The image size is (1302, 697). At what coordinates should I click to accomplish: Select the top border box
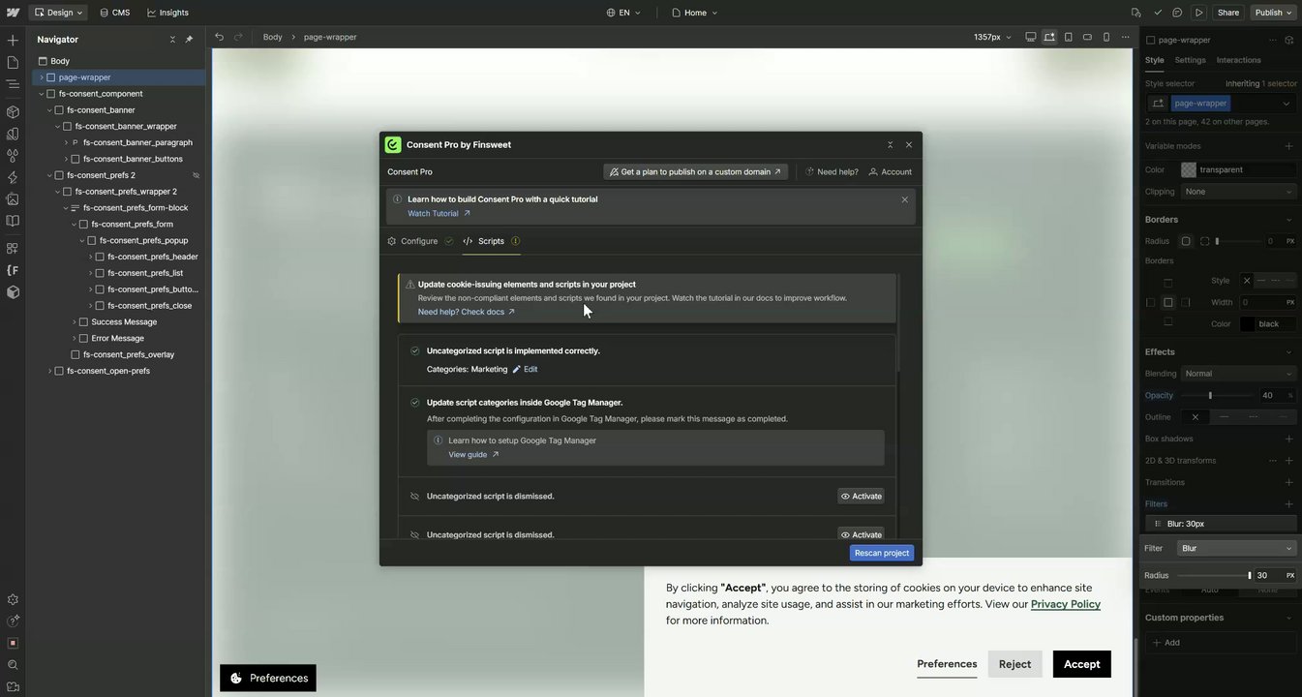pos(1168,283)
